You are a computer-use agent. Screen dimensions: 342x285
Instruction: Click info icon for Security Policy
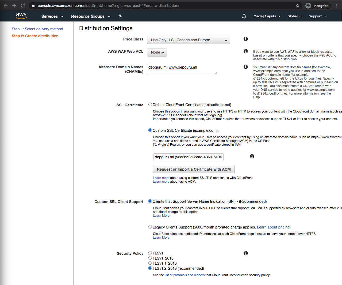pyautogui.click(x=245, y=253)
